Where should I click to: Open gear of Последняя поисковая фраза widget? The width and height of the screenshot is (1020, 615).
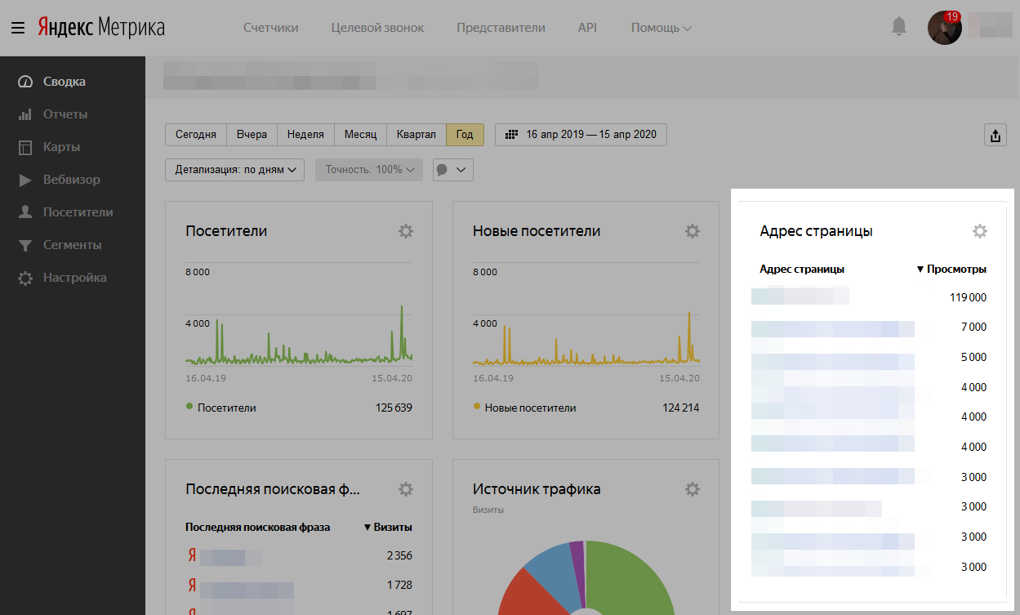coord(406,489)
